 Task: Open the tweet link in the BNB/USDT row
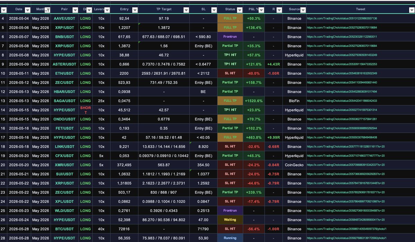pos(342,37)
